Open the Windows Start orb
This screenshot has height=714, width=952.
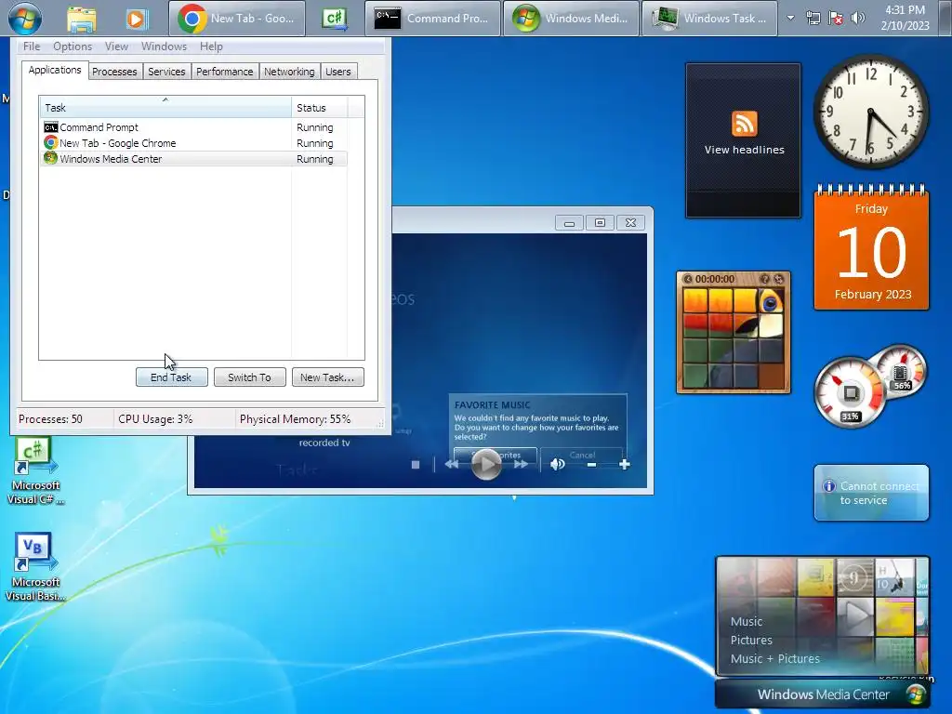click(25, 19)
